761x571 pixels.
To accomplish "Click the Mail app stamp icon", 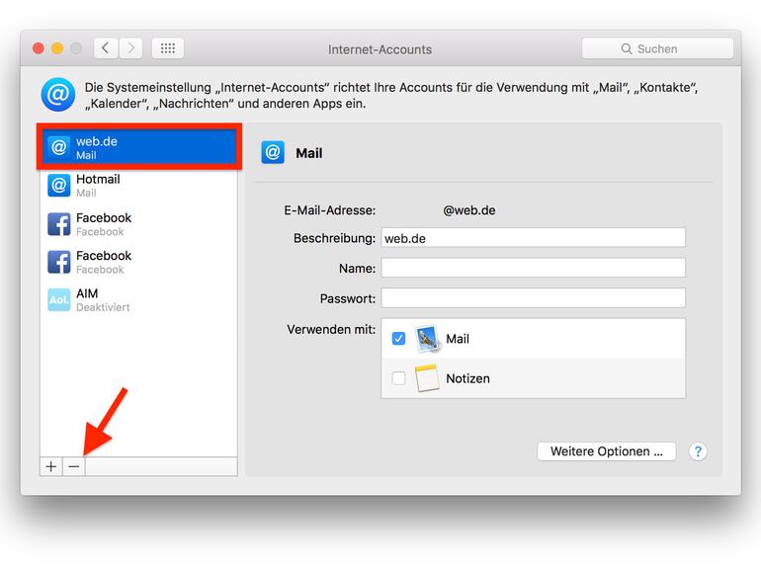I will click(x=428, y=338).
